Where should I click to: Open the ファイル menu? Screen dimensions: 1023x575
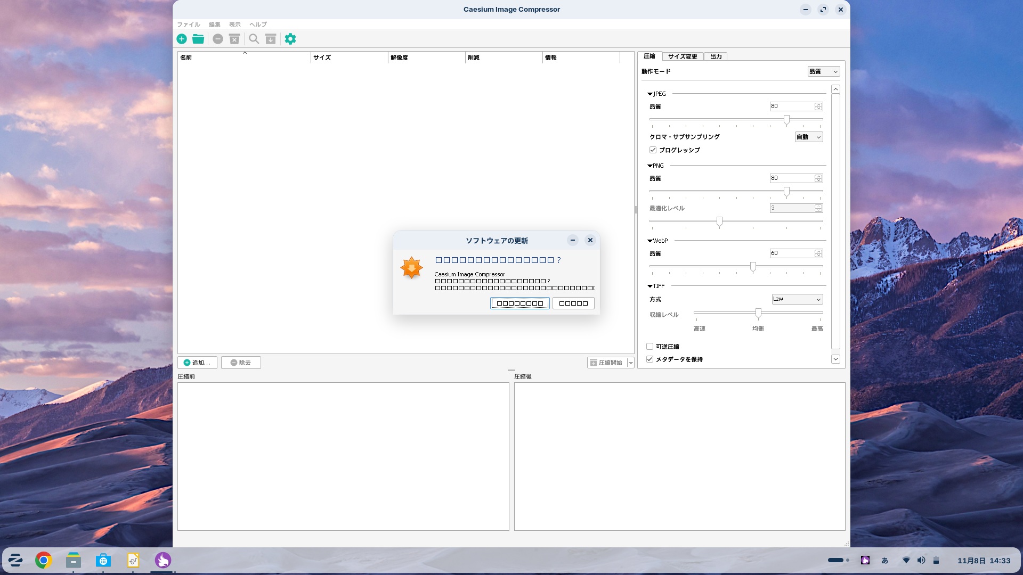(188, 24)
